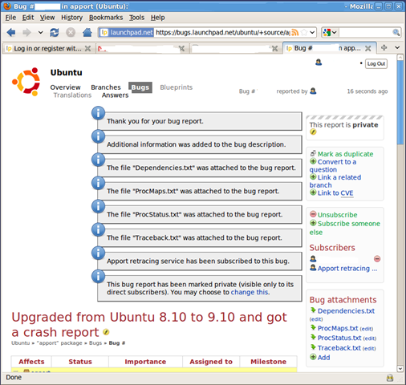This screenshot has width=406, height=385.
Task: Edit privacy via pencil icon under 'private'
Action: (x=313, y=132)
